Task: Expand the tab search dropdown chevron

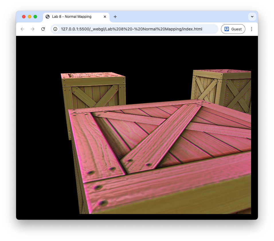Action: pyautogui.click(x=252, y=17)
